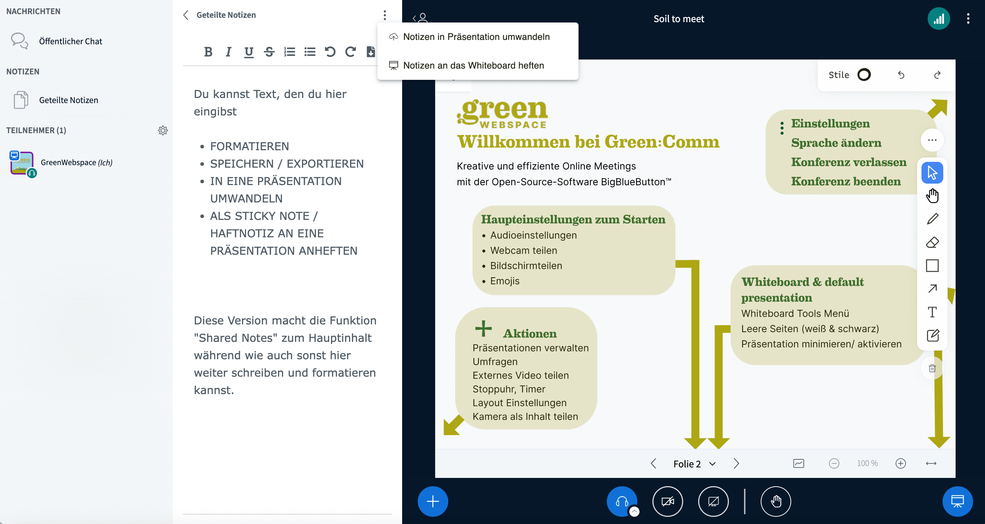The height and width of the screenshot is (524, 985).
Task: Select 'Notizen in Präsentation umwandeln'
Action: [x=476, y=37]
